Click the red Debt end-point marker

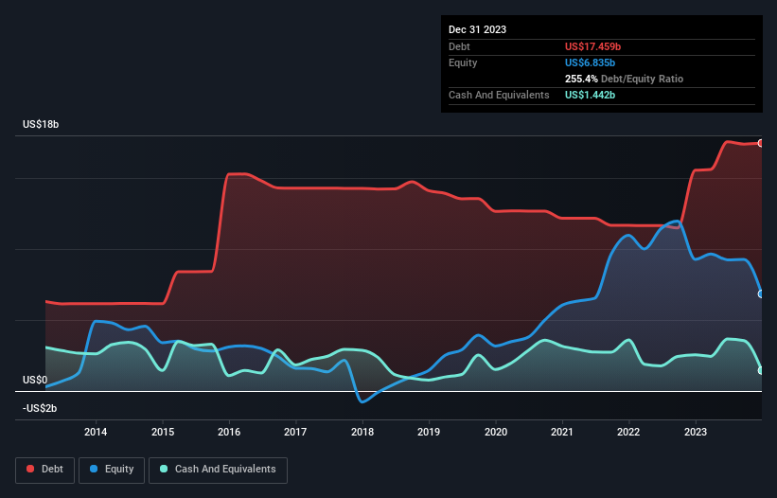coord(761,143)
